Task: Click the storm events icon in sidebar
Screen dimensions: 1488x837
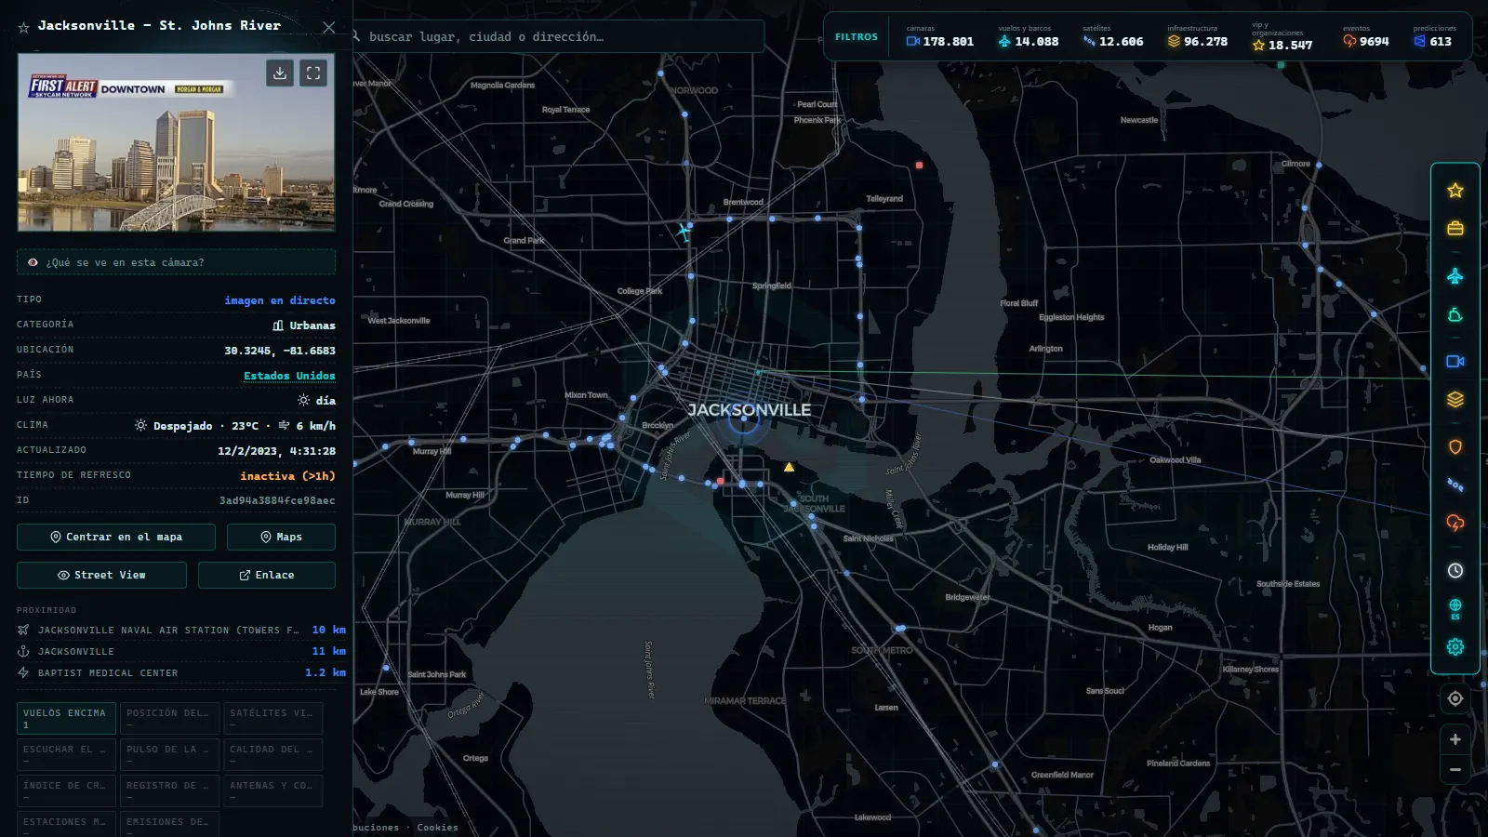Action: (1455, 523)
